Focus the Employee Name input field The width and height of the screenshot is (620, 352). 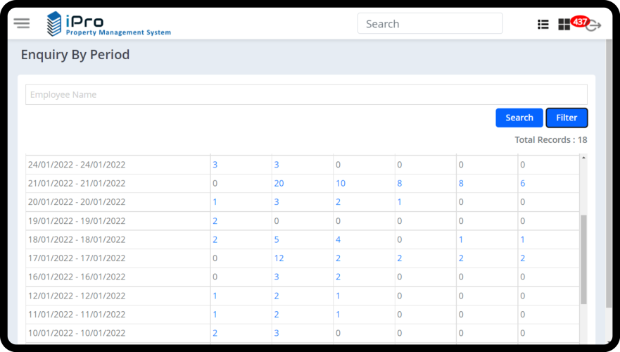click(306, 95)
